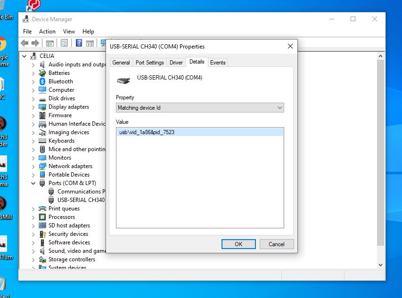This screenshot has height=298, width=402.
Task: Select the Batteries category icon
Action: [x=42, y=73]
